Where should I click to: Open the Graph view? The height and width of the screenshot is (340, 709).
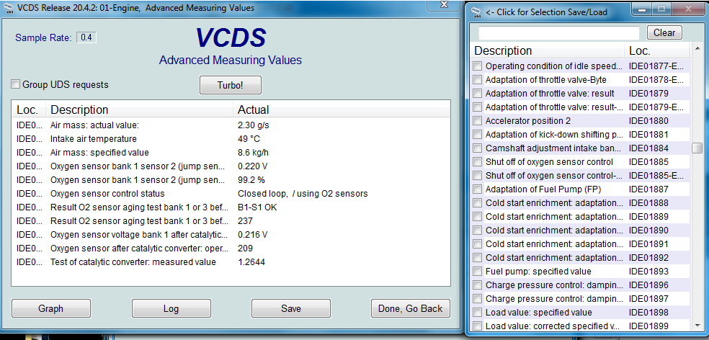(x=51, y=308)
